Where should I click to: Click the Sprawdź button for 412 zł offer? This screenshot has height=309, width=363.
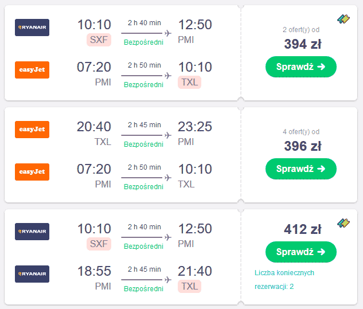click(300, 252)
